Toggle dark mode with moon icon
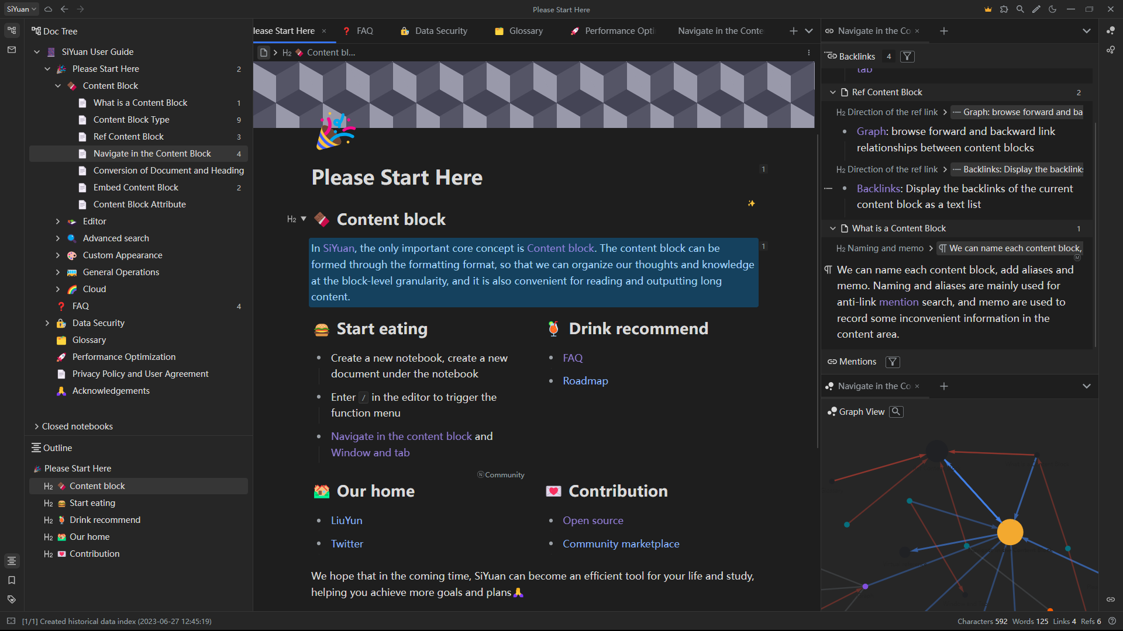This screenshot has height=631, width=1123. tap(1053, 9)
